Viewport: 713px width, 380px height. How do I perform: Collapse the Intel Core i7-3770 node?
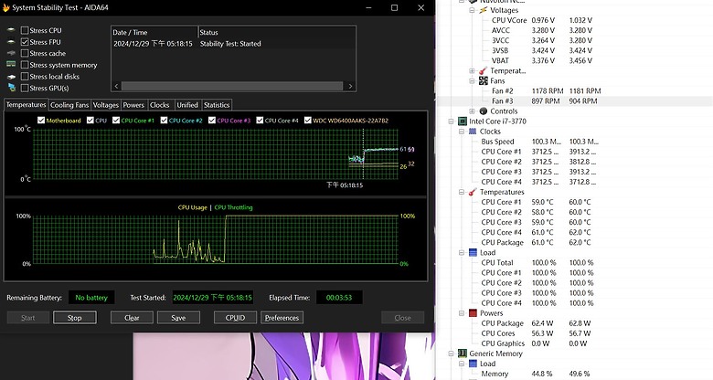[451, 121]
